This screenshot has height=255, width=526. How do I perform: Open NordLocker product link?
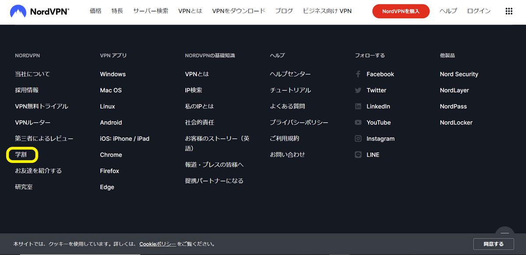point(456,123)
